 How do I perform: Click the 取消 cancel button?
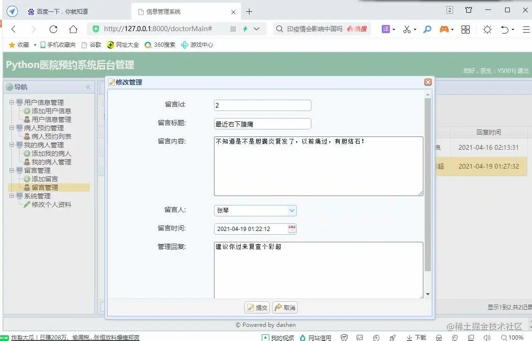(x=284, y=307)
